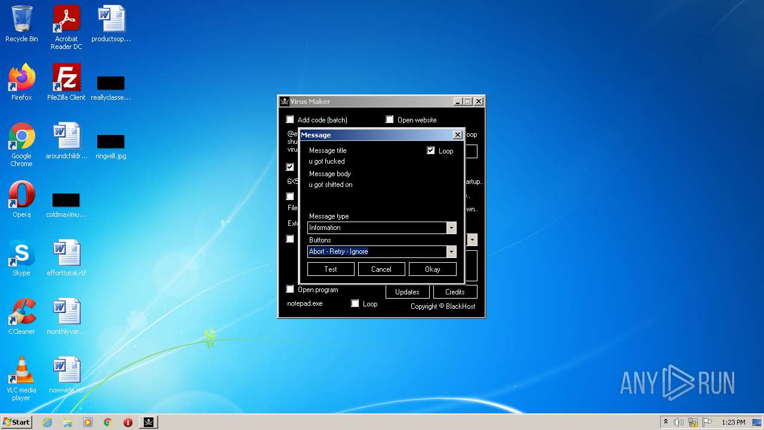Uncheck Loop in Message dialog
This screenshot has height=430, width=764.
point(430,150)
